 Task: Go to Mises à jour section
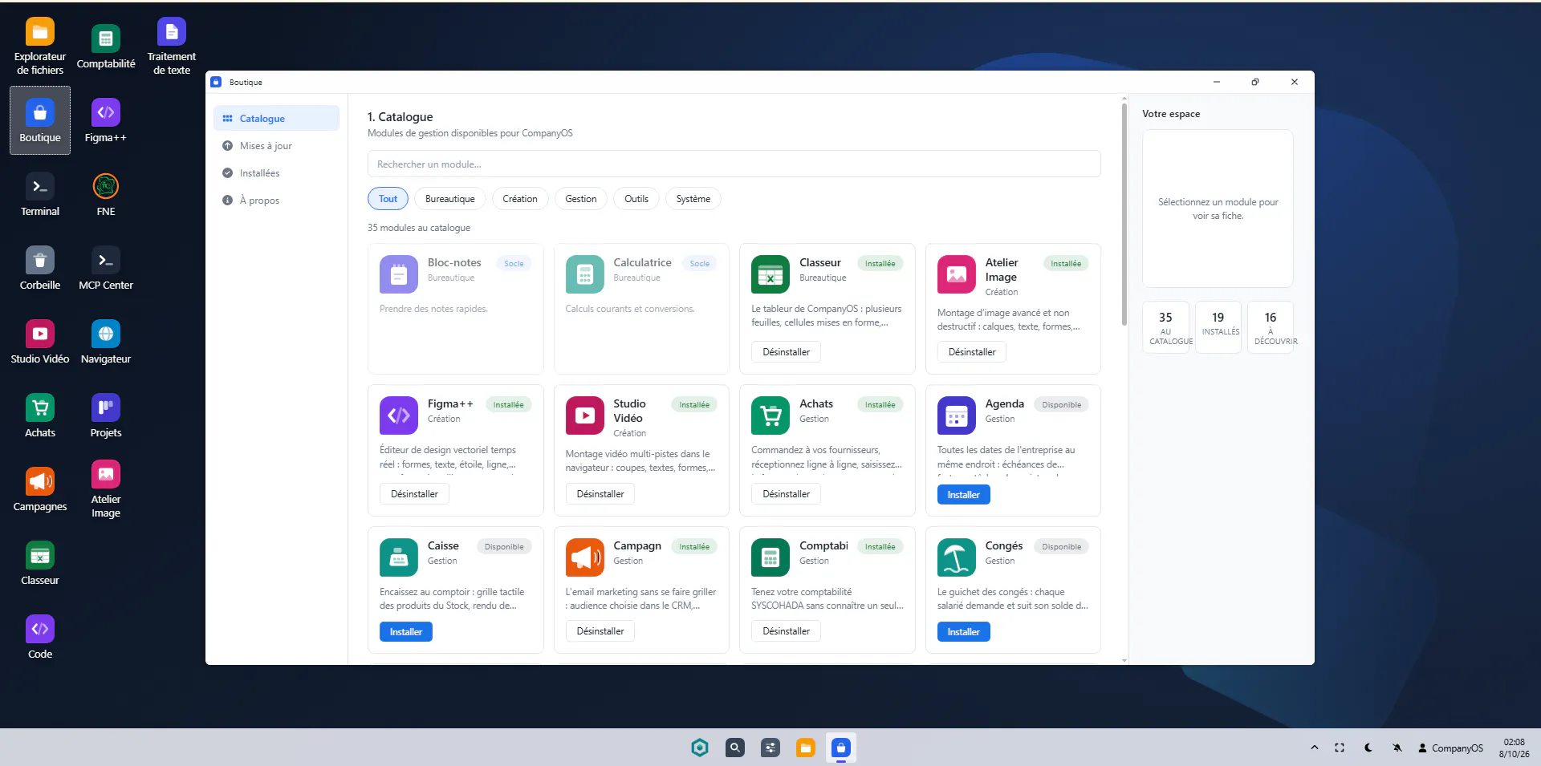(x=276, y=145)
